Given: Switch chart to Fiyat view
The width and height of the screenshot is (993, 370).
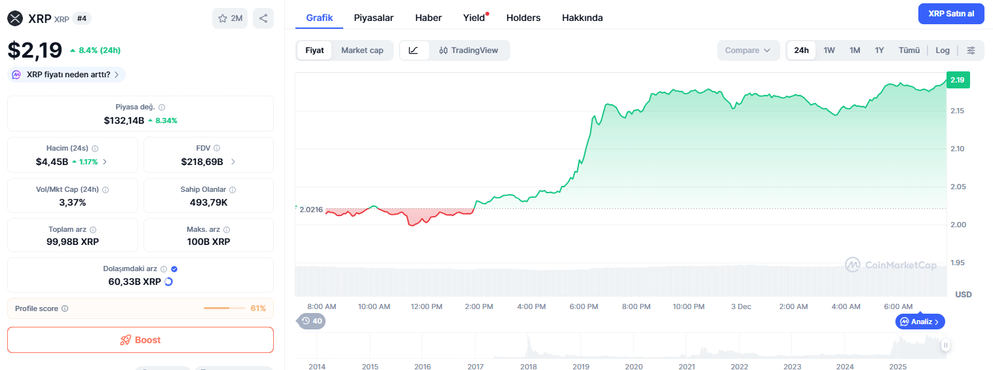Looking at the screenshot, I should coord(314,50).
